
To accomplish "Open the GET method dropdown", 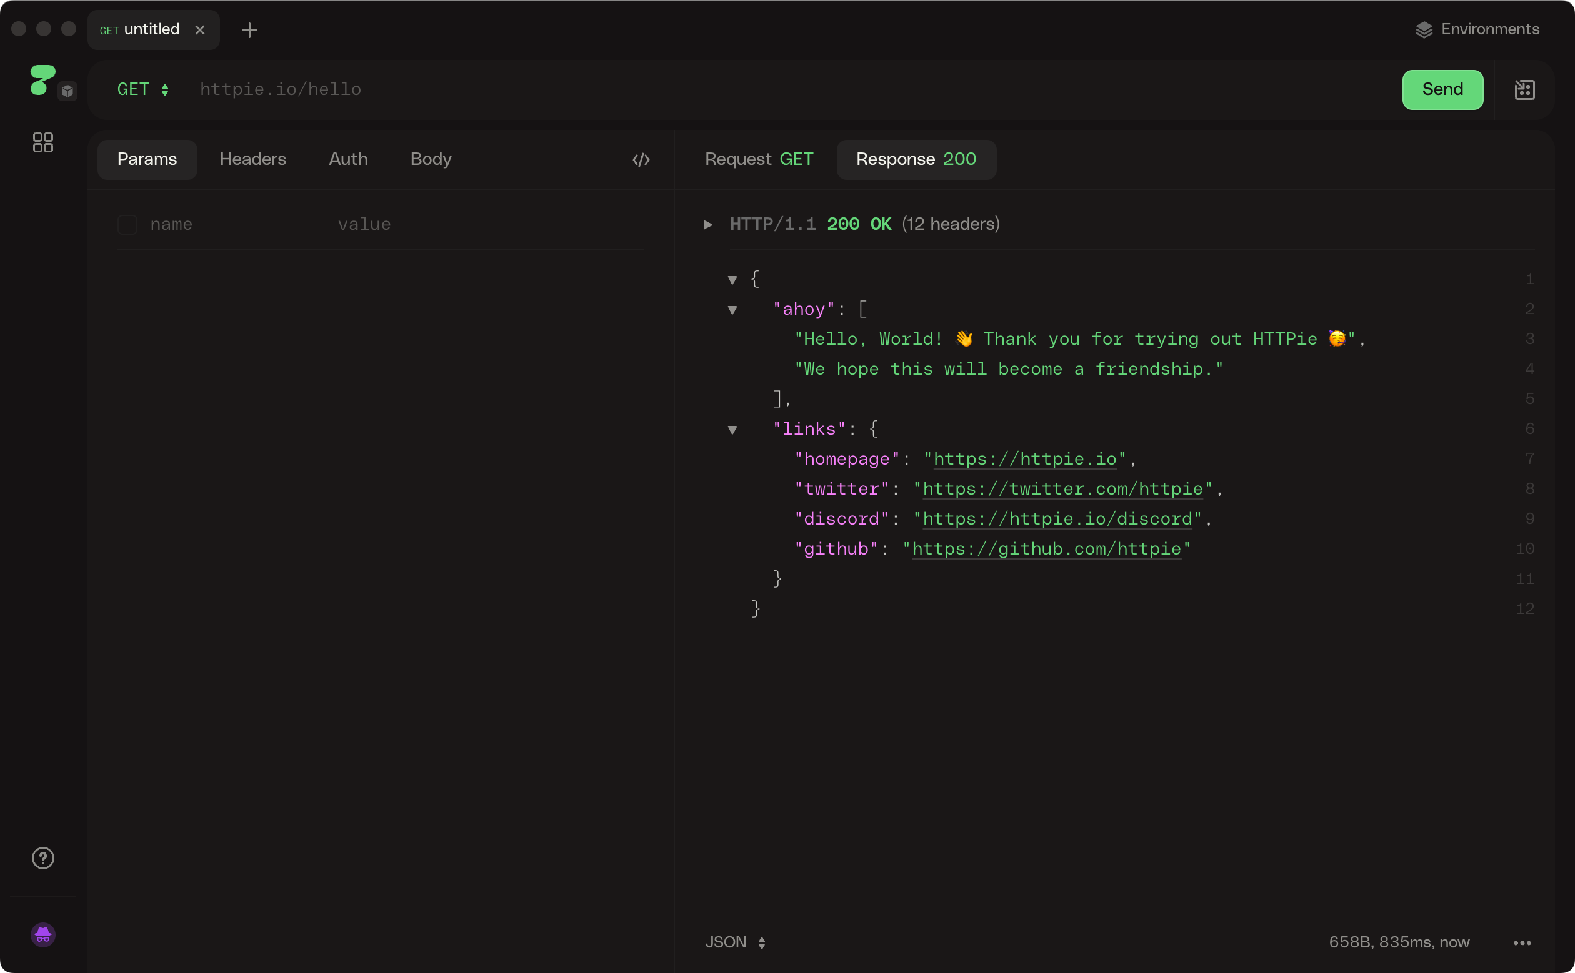I will pyautogui.click(x=142, y=89).
